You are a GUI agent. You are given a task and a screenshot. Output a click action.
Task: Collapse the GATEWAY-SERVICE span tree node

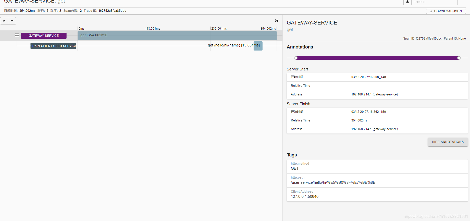coord(17,36)
